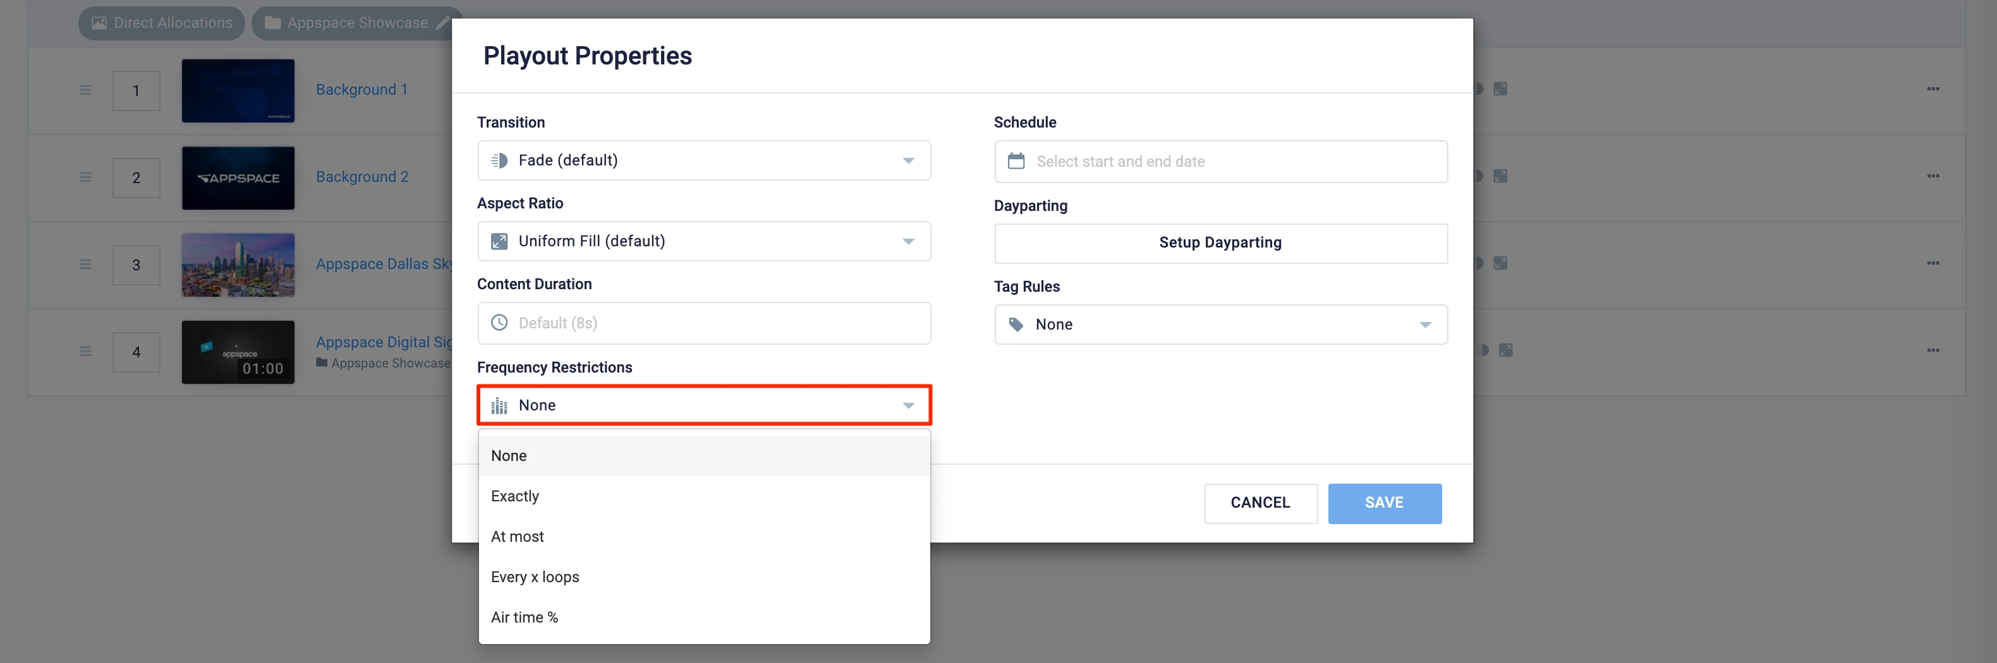Click the SAVE button
Image resolution: width=1997 pixels, height=663 pixels.
(1384, 503)
